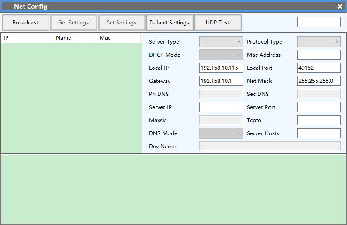Image resolution: width=347 pixels, height=225 pixels.
Task: Click the Server Hosts input field
Action: tap(319, 133)
